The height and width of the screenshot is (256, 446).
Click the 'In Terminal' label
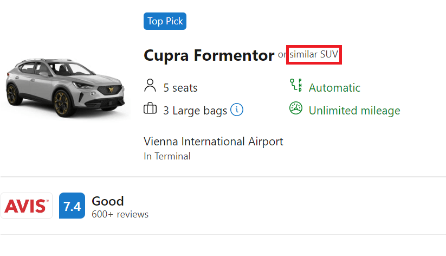tap(167, 156)
